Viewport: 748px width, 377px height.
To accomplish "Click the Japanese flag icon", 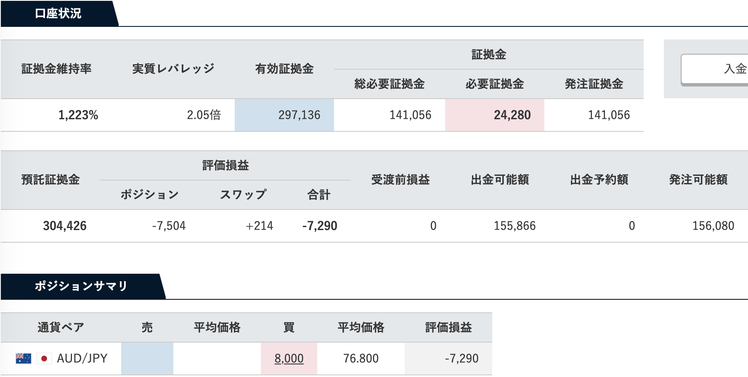I will click(x=44, y=359).
